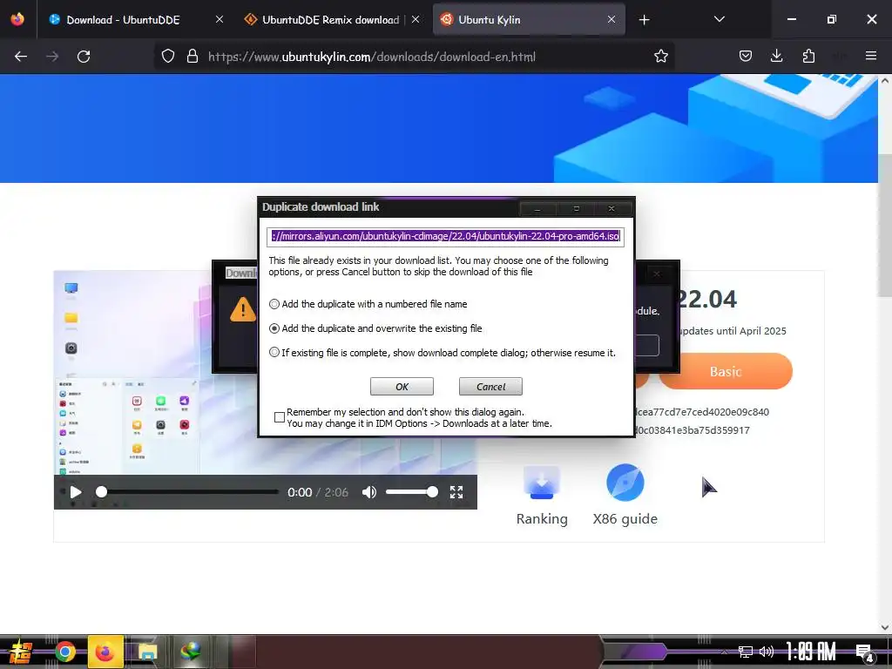Play the Ubuntu Kylin demo video

coord(76,492)
